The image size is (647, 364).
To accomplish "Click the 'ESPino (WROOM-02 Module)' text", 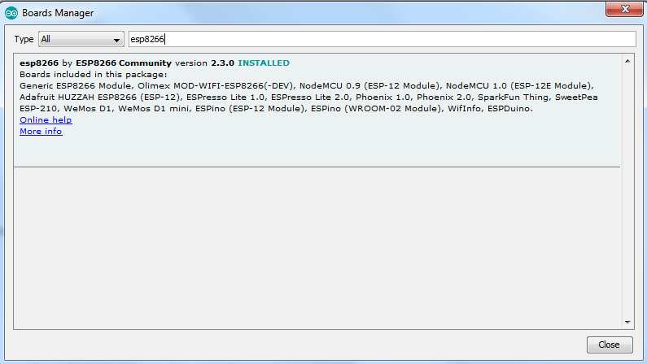I will (376, 109).
